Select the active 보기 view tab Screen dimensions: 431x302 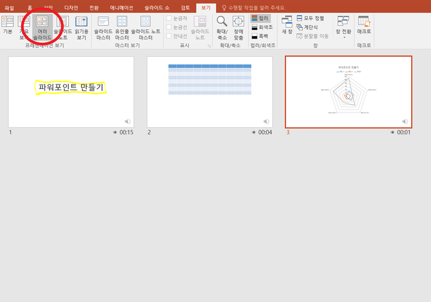(x=206, y=8)
